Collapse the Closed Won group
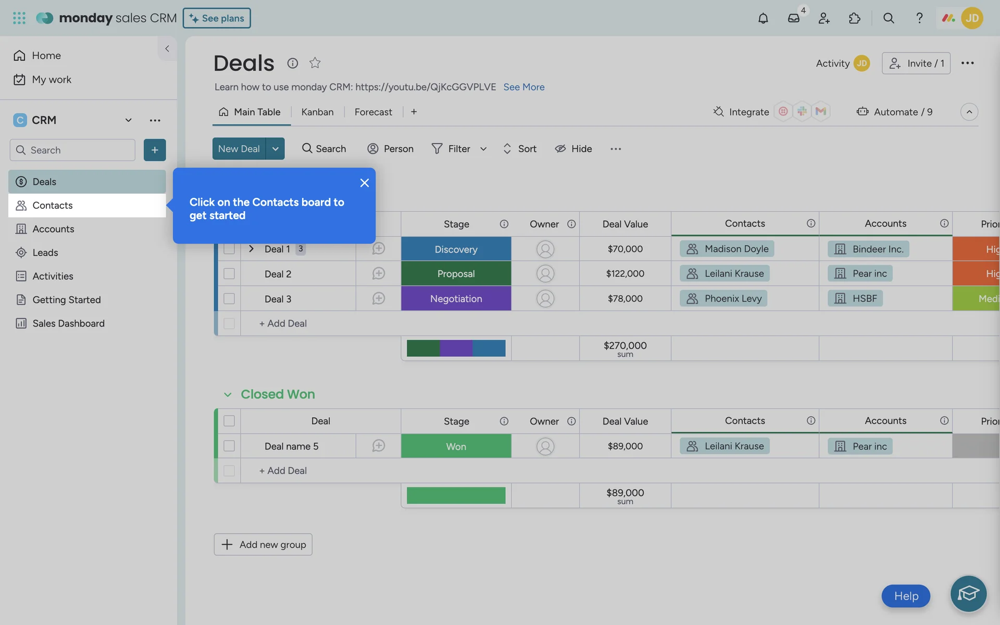Screen dimensions: 1000x625 click(x=228, y=394)
